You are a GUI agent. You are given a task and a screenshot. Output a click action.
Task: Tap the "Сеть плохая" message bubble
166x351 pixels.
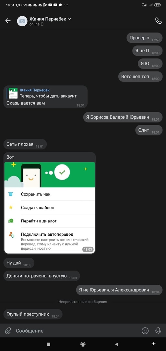pos(25,144)
